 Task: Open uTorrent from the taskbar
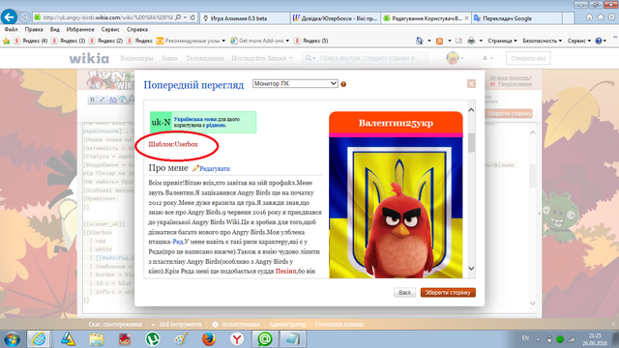153,339
